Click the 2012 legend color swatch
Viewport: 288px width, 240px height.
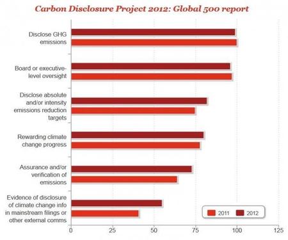point(240,212)
